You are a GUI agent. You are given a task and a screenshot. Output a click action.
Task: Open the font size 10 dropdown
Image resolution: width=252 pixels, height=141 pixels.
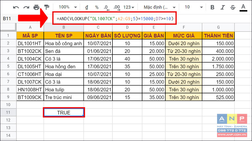coord(194,7)
